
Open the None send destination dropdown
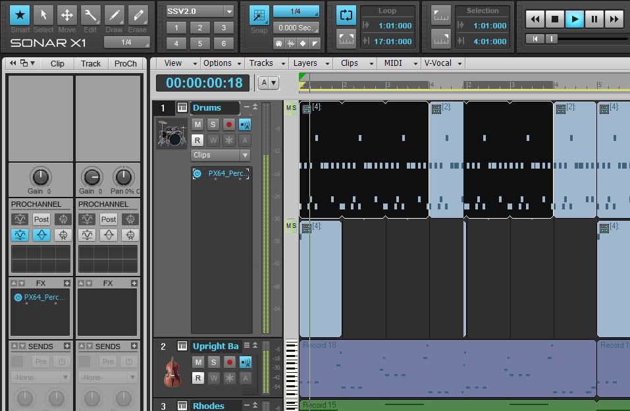41,377
